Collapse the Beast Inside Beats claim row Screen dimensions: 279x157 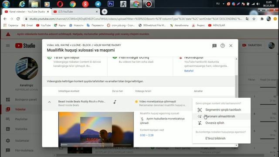(49, 102)
